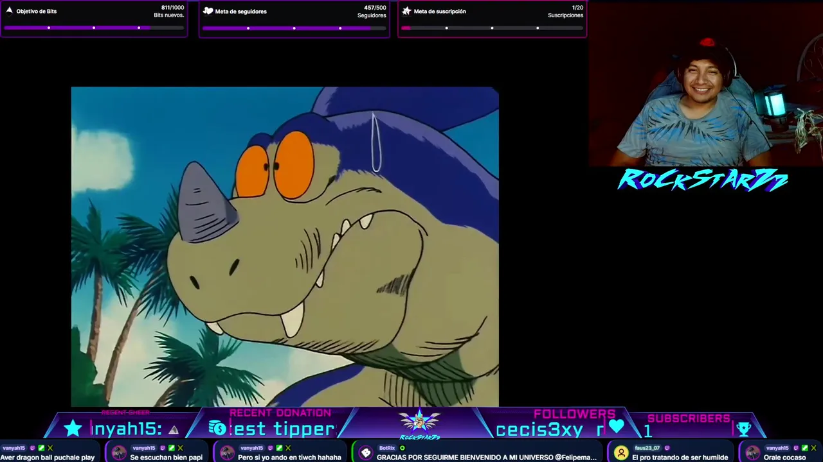Click the heart icon in Followers panel

[x=617, y=427]
